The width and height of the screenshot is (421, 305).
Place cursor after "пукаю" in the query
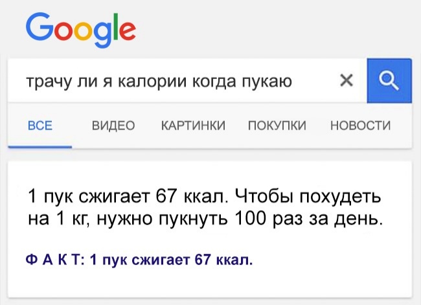[x=293, y=82]
